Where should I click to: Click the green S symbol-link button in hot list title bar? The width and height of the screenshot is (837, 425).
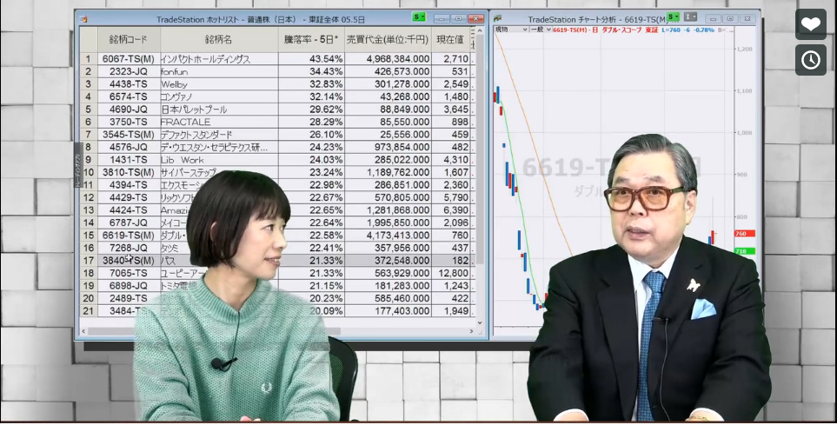click(419, 17)
